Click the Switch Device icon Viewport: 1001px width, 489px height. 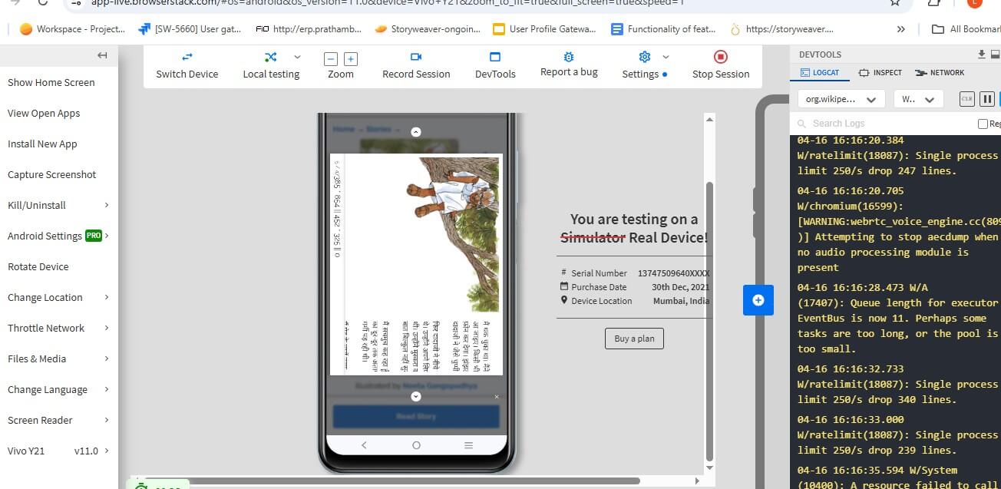coord(187,57)
